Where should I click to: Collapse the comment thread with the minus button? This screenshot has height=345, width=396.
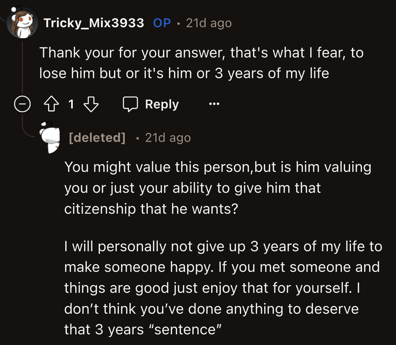[x=22, y=104]
